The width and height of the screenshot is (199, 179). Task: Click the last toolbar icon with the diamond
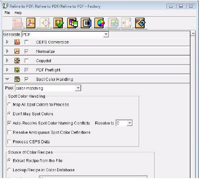(140, 23)
